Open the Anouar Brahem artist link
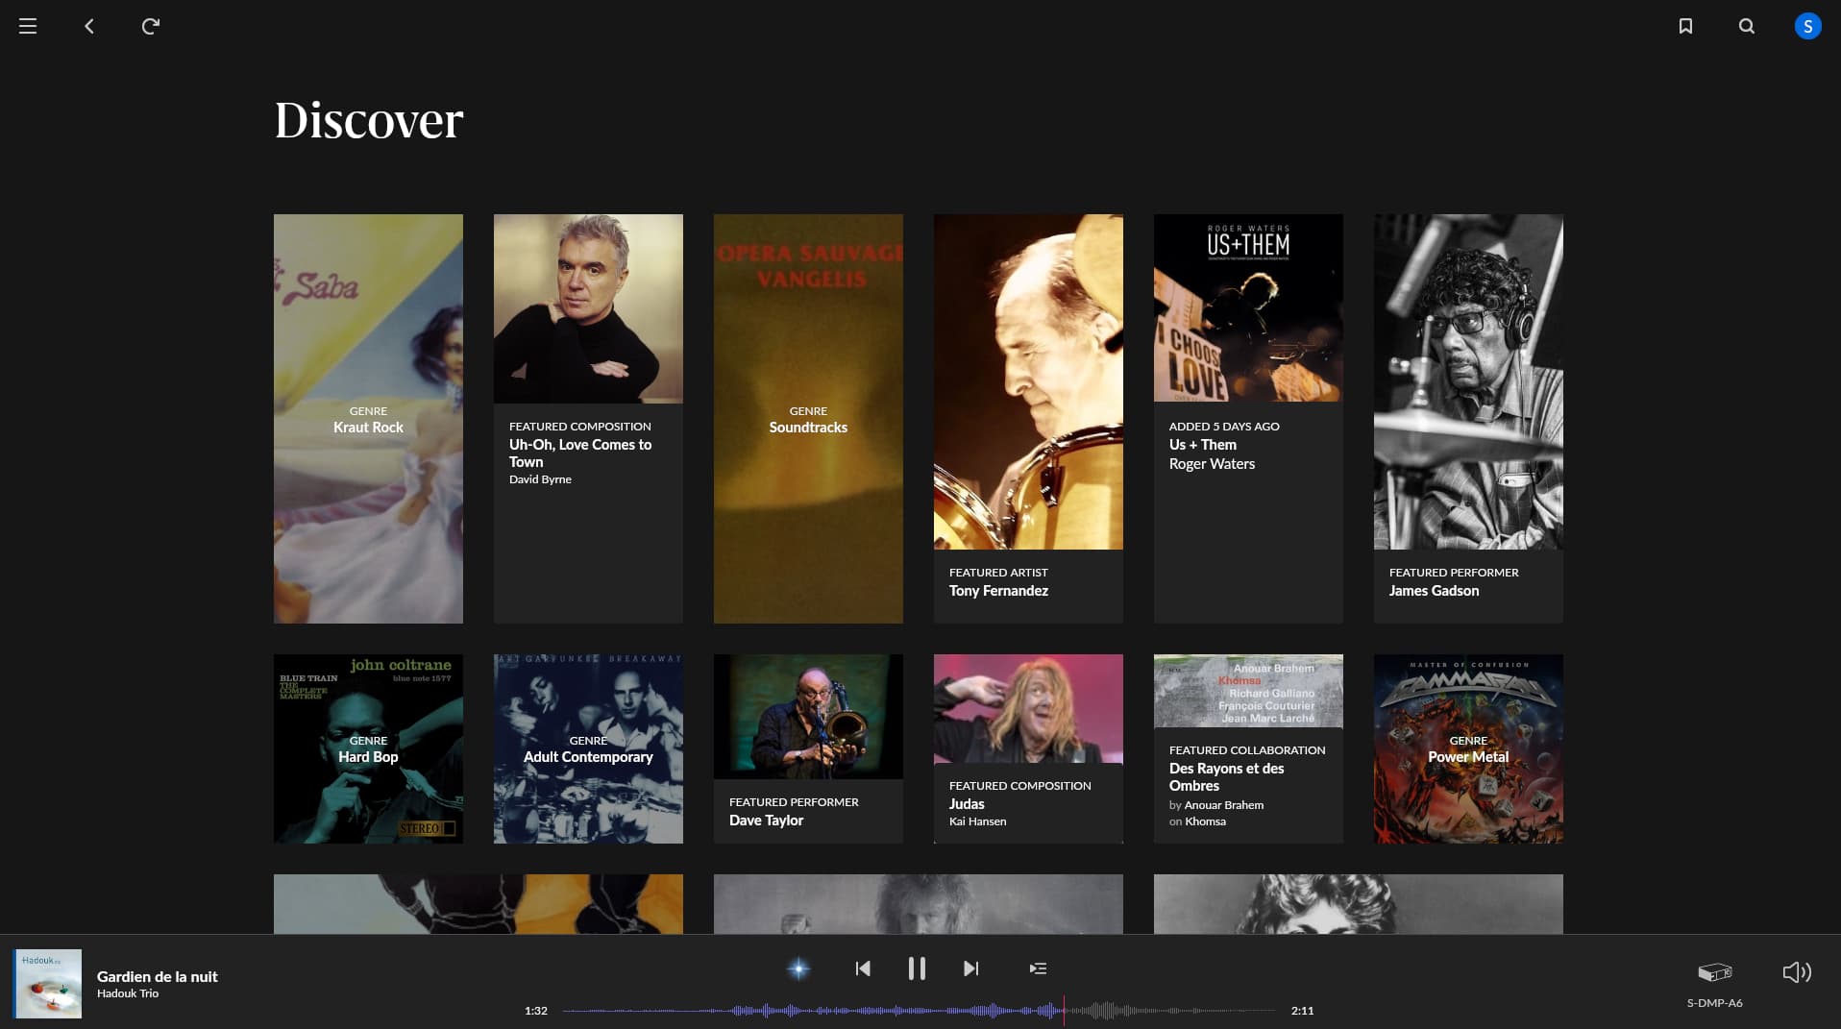 [1224, 805]
